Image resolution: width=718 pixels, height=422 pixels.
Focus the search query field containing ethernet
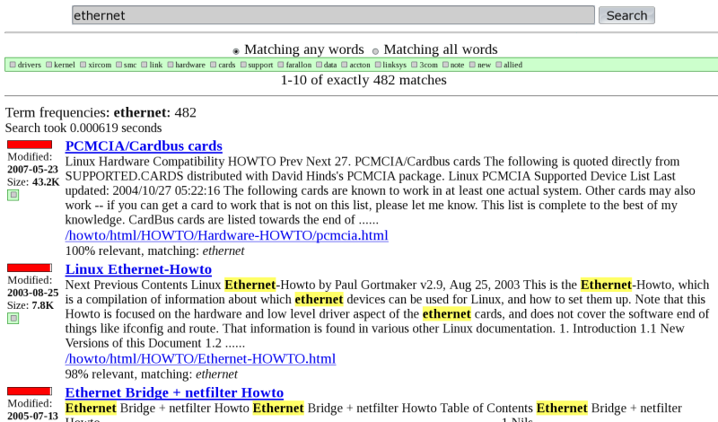tap(333, 15)
